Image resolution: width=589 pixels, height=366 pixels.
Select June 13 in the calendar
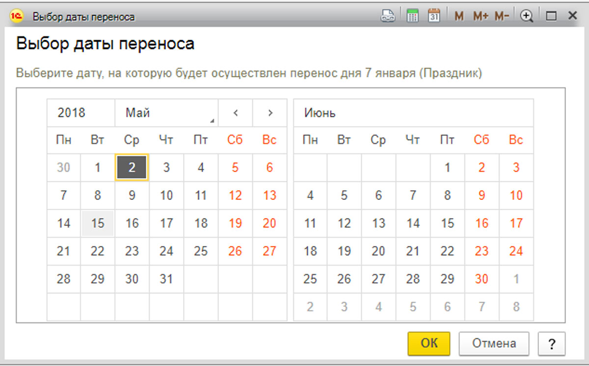(x=378, y=223)
